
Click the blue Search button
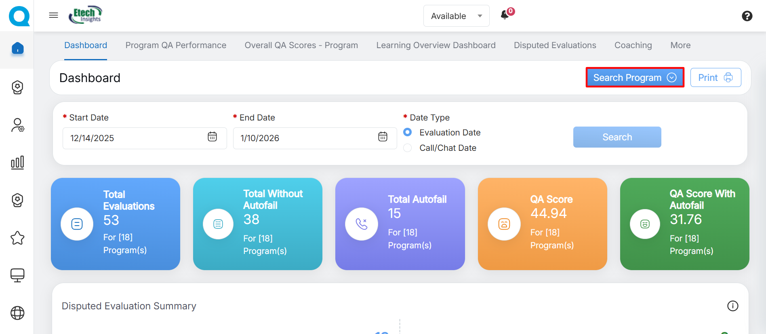point(617,137)
